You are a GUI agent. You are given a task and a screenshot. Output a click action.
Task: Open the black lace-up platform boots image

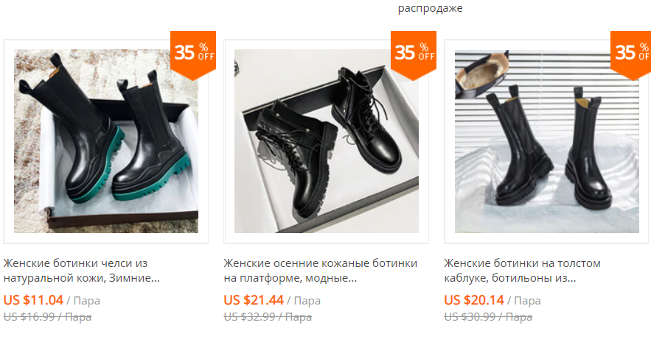327,141
